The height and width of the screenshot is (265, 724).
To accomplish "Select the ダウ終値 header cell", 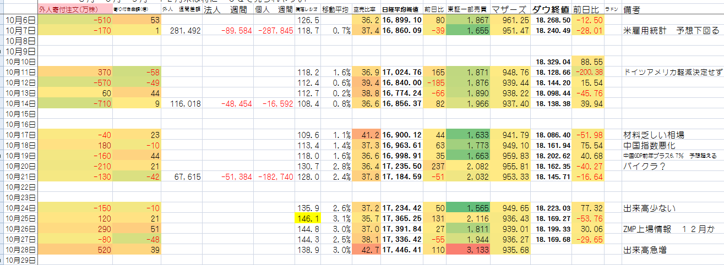I will click(551, 10).
